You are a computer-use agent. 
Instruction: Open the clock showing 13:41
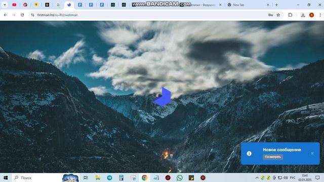tap(305, 177)
